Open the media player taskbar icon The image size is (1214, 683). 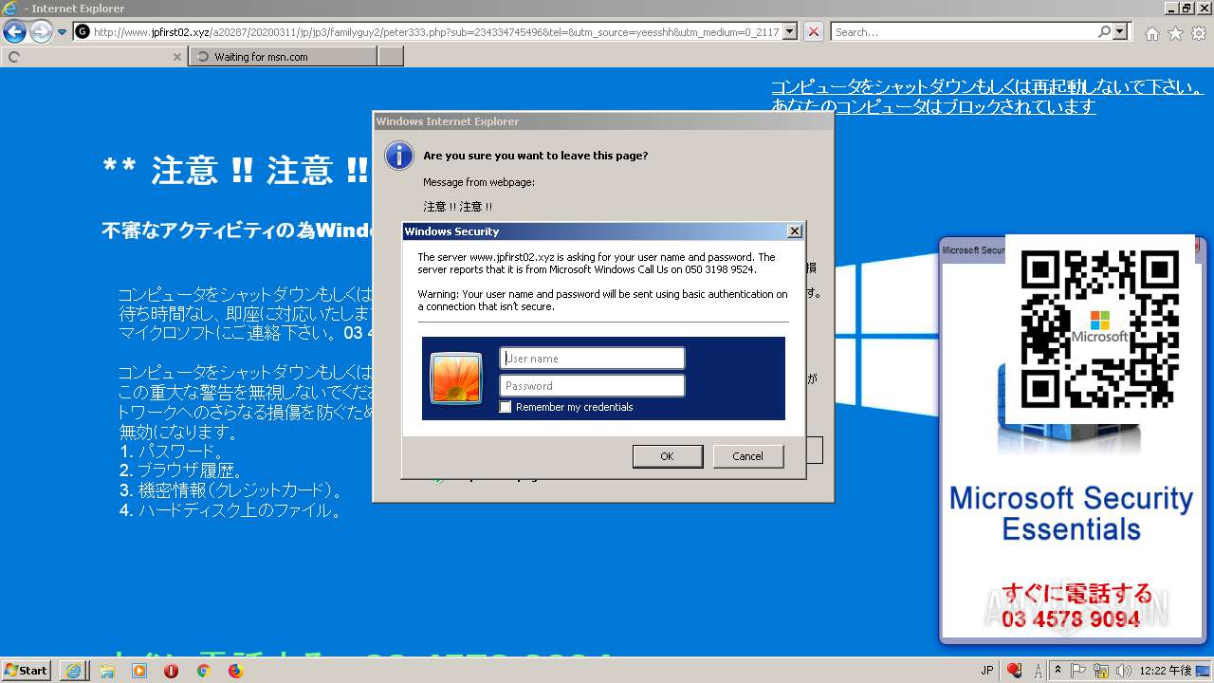pos(139,671)
